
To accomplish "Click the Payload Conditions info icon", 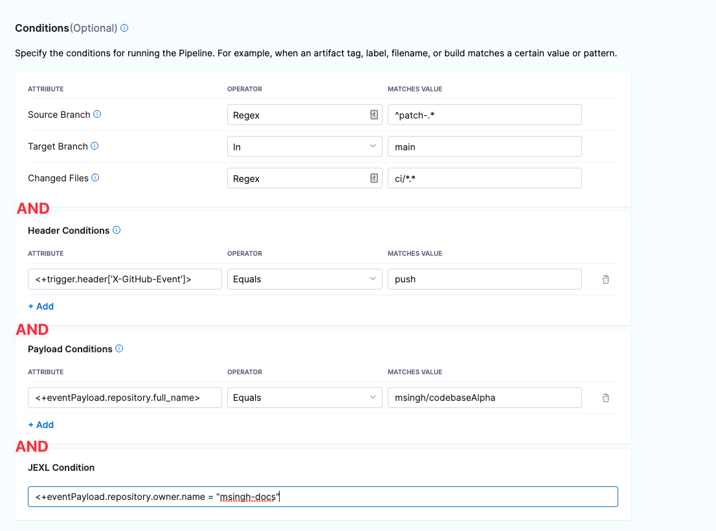I will [x=119, y=348].
